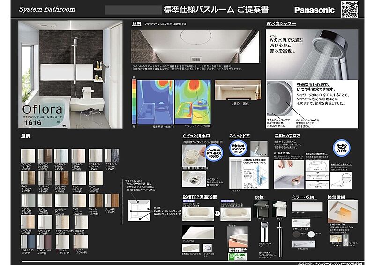The image size is (375, 265).
Task: Click the Panasonic logo in the header
Action: tap(314, 10)
